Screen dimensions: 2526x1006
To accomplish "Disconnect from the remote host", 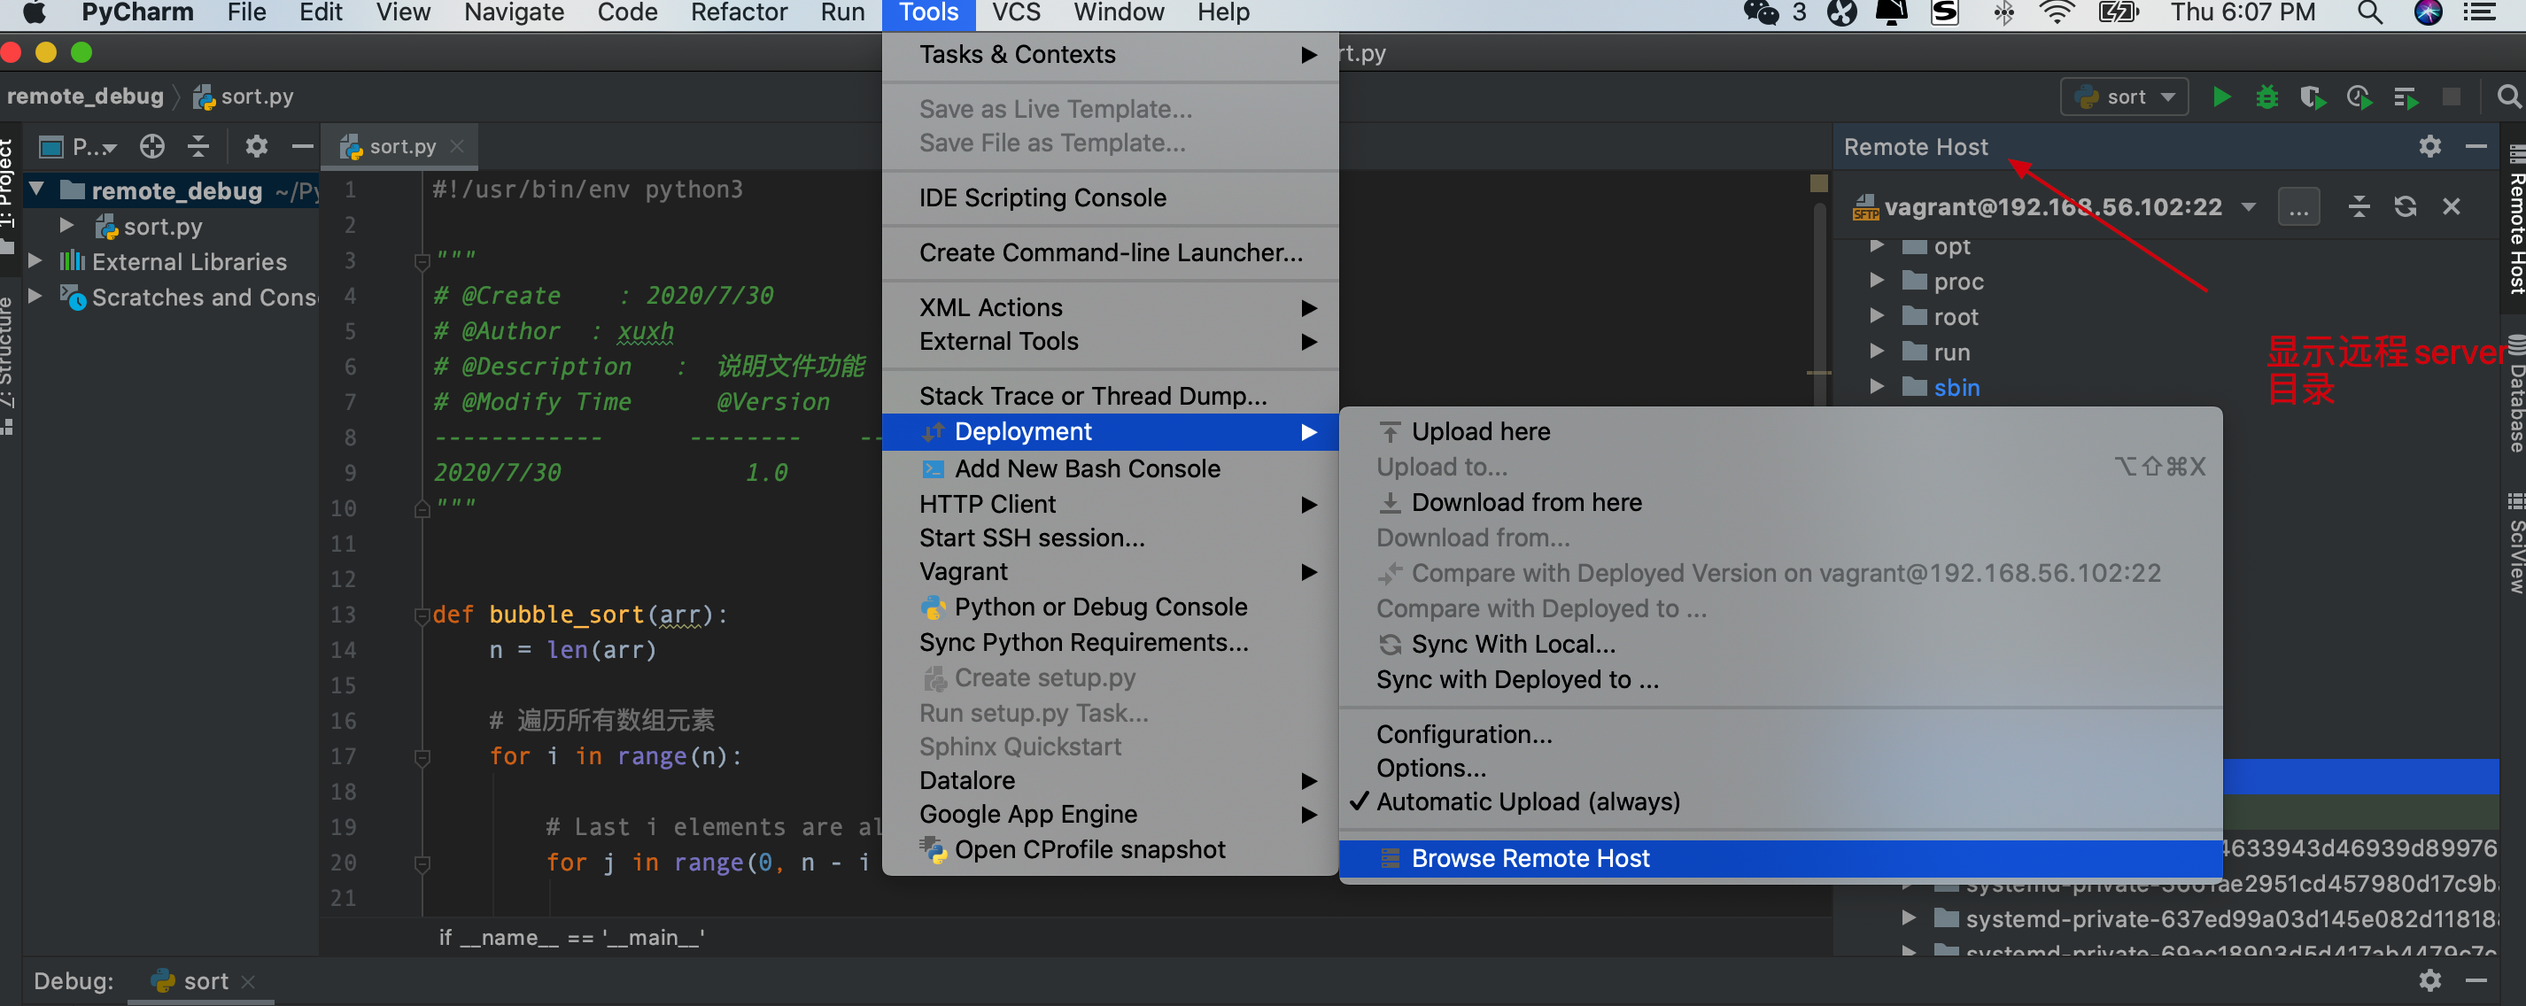I will (2451, 206).
